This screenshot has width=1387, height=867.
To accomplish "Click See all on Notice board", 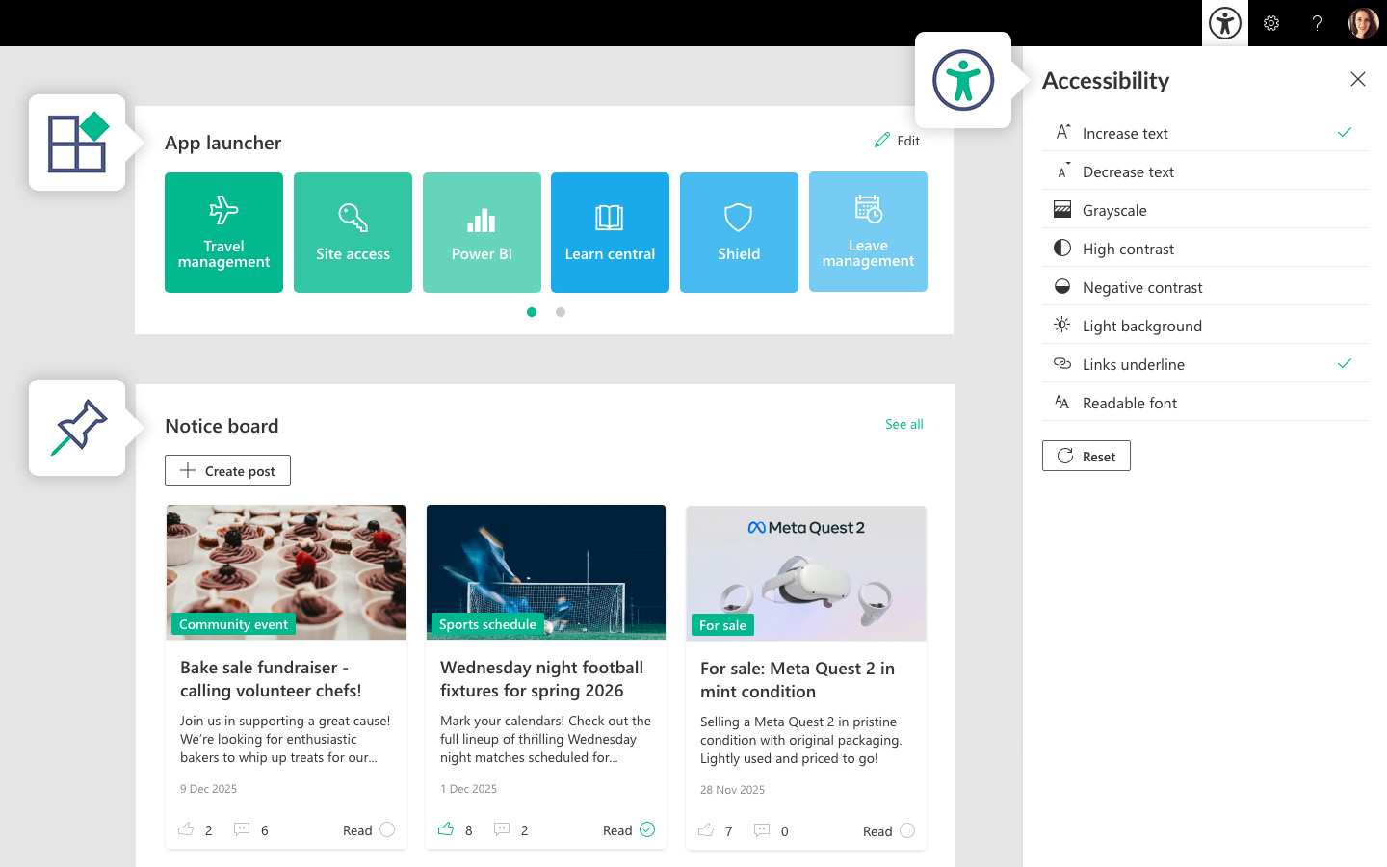I will tap(904, 424).
